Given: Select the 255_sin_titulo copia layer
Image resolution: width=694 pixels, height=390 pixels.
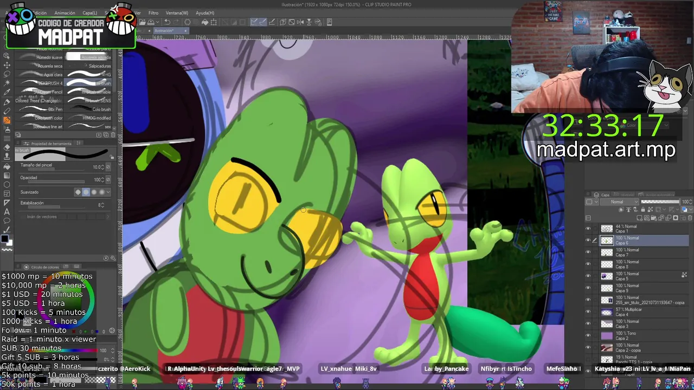Looking at the screenshot, I should pos(644,300).
